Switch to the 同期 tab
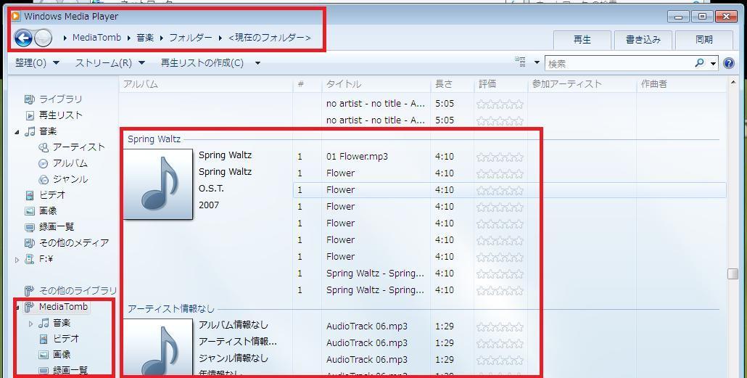Image resolution: width=747 pixels, height=378 pixels. tap(704, 40)
